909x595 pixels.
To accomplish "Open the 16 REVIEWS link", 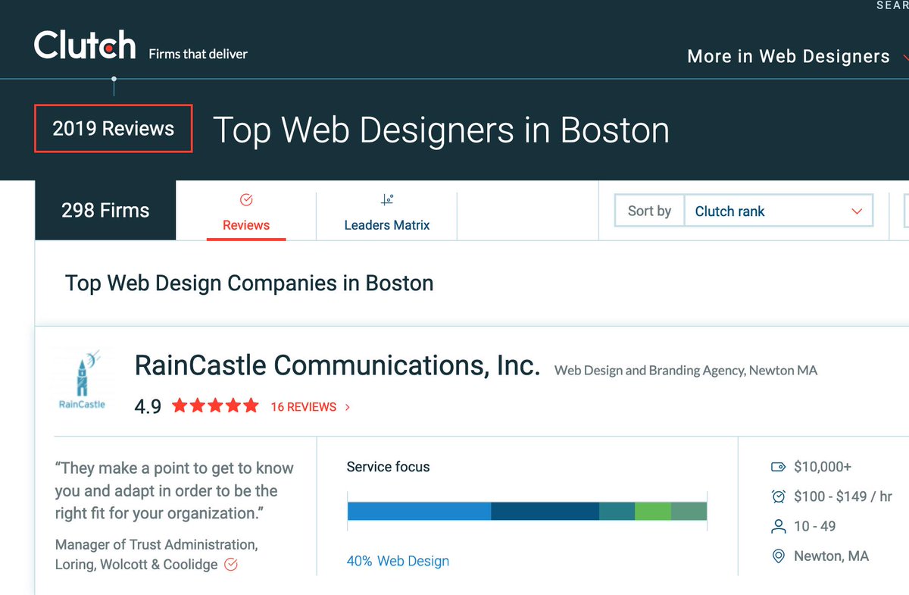I will pos(303,407).
